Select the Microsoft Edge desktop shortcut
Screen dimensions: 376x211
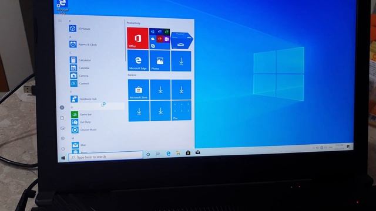point(62,6)
